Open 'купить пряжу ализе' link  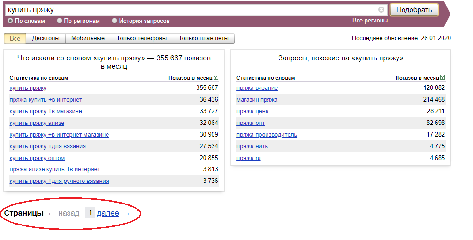[37, 123]
